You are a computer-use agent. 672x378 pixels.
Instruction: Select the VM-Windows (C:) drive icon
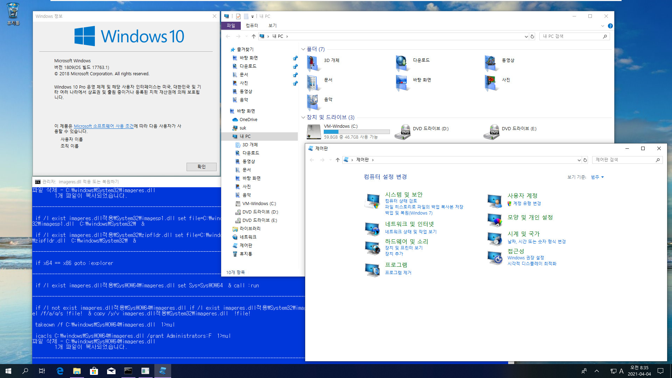pyautogui.click(x=314, y=132)
